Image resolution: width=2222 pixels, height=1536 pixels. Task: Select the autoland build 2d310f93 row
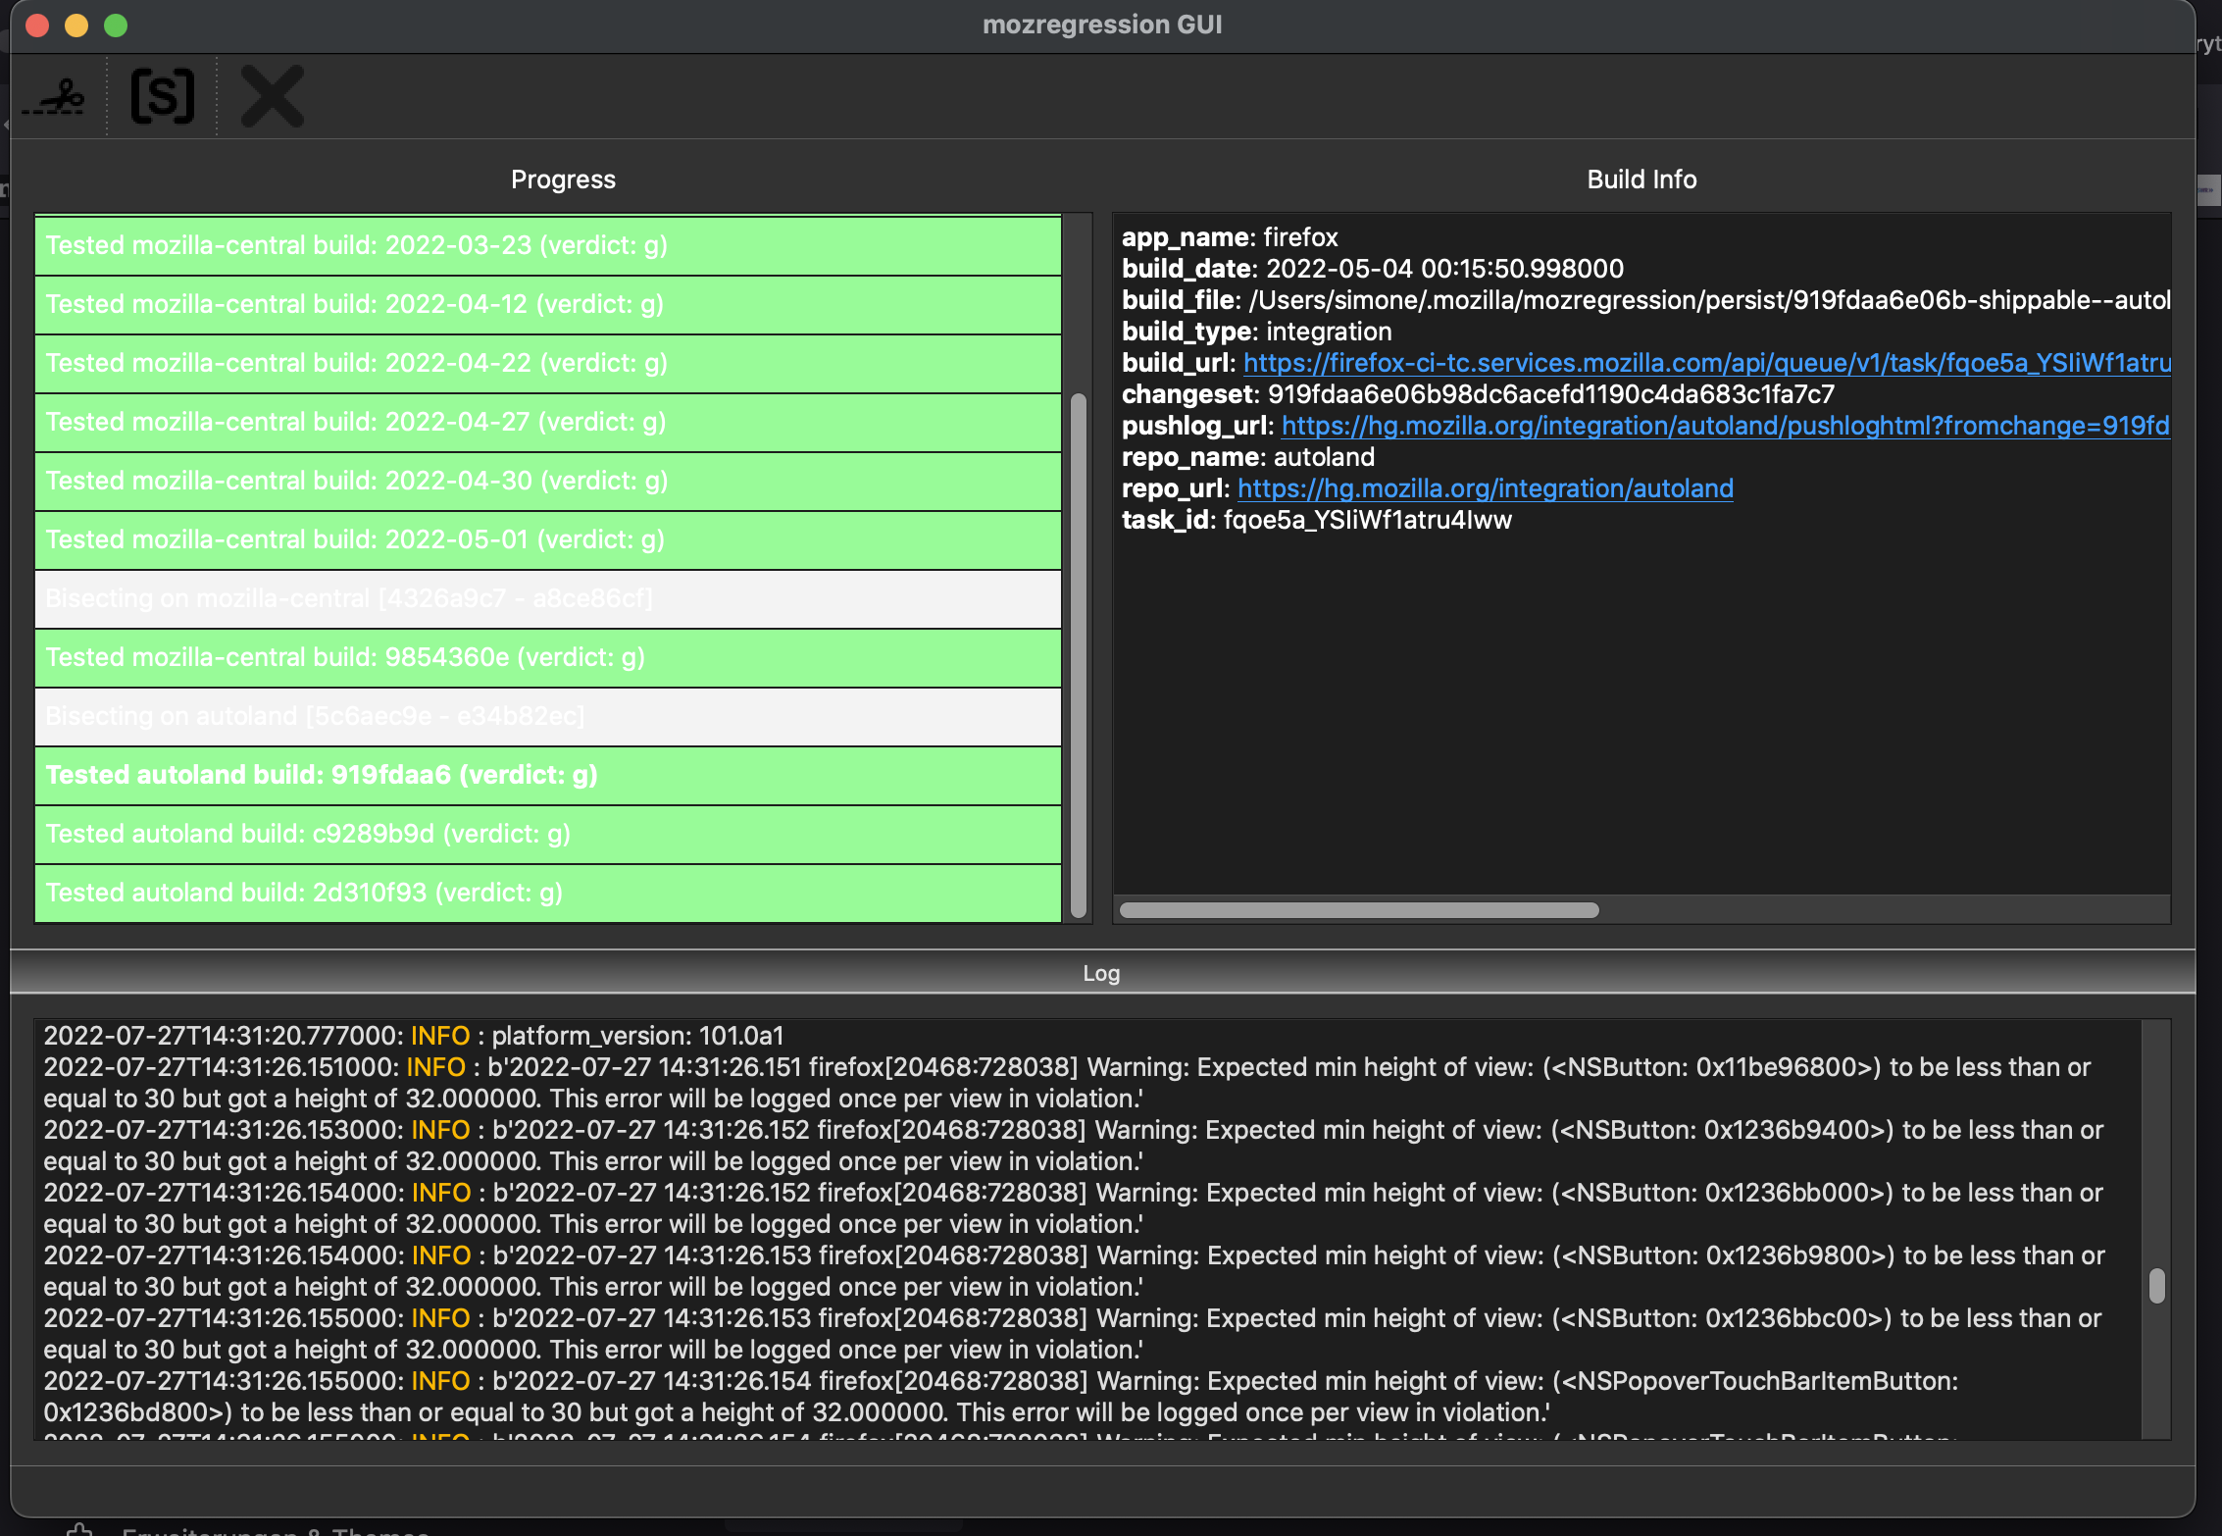click(547, 893)
